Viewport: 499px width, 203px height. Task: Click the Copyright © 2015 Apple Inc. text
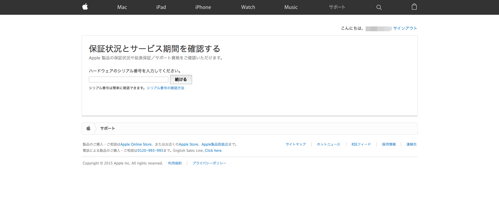point(123,163)
